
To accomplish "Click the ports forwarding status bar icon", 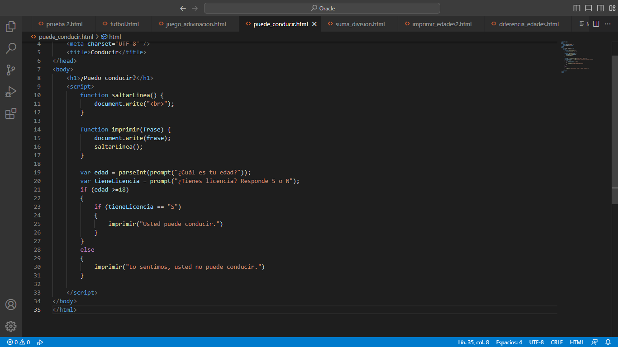I will coord(40,342).
